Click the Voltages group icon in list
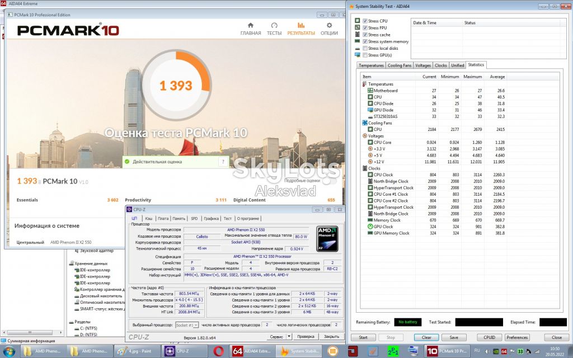 point(364,136)
